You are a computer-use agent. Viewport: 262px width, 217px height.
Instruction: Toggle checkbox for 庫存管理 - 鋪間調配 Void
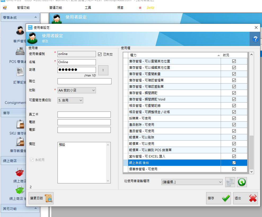(x=234, y=99)
